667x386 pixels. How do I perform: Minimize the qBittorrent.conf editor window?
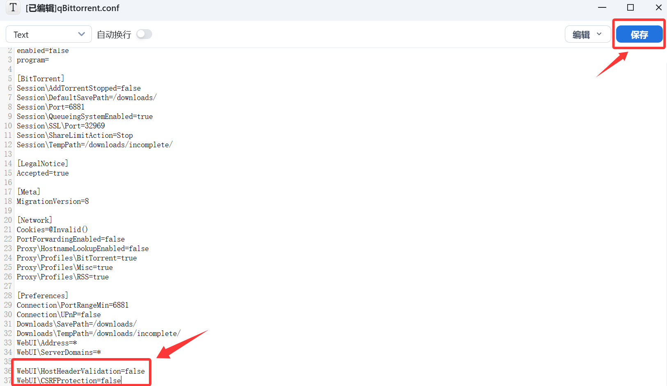[x=602, y=8]
